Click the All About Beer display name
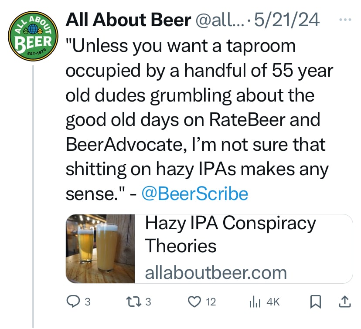The width and height of the screenshot is (361, 329). [x=128, y=20]
